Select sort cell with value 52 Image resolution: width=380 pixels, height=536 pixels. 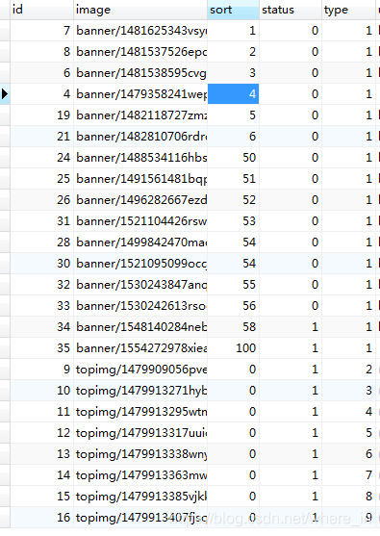pyautogui.click(x=233, y=199)
